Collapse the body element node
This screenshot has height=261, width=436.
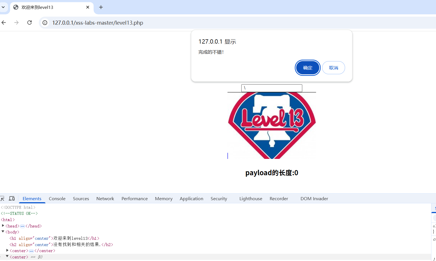pos(3,232)
